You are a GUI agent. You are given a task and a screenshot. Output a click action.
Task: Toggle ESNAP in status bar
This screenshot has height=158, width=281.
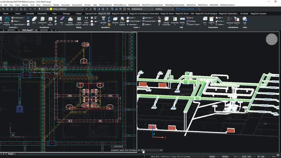(x=218, y=157)
